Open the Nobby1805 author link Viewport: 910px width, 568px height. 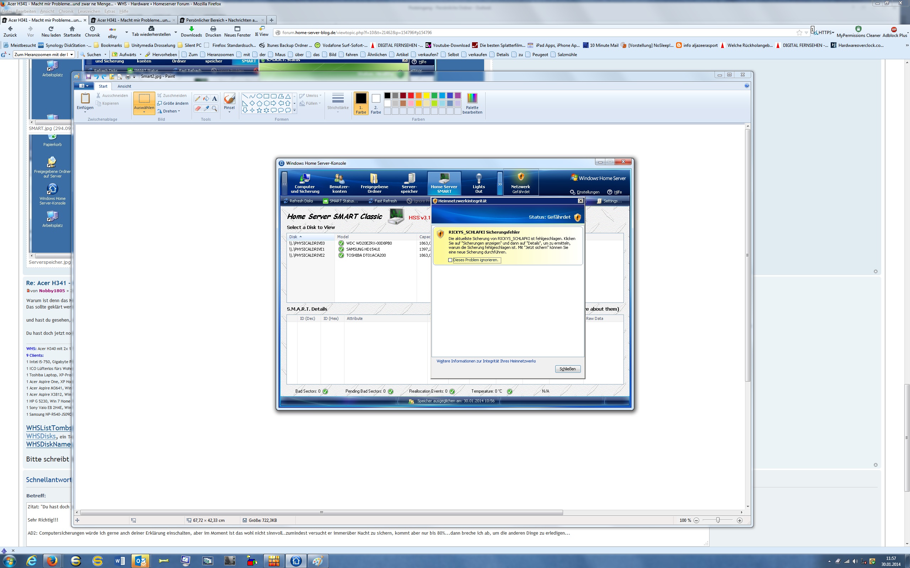click(x=52, y=291)
